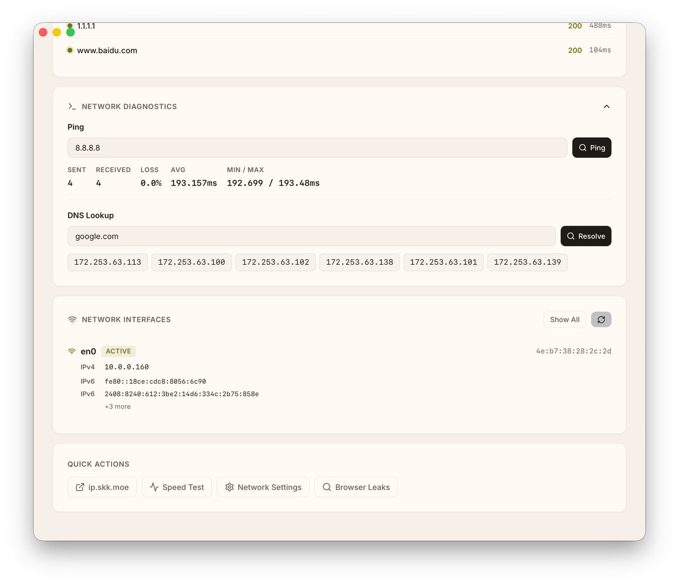
Task: Select resolved IP 172.253.63.113
Action: click(x=108, y=262)
